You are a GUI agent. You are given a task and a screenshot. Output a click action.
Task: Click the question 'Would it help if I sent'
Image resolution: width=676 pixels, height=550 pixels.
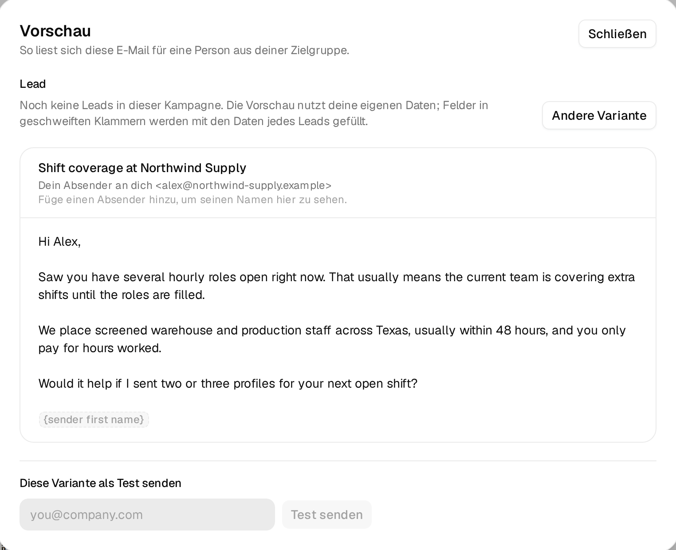(228, 384)
